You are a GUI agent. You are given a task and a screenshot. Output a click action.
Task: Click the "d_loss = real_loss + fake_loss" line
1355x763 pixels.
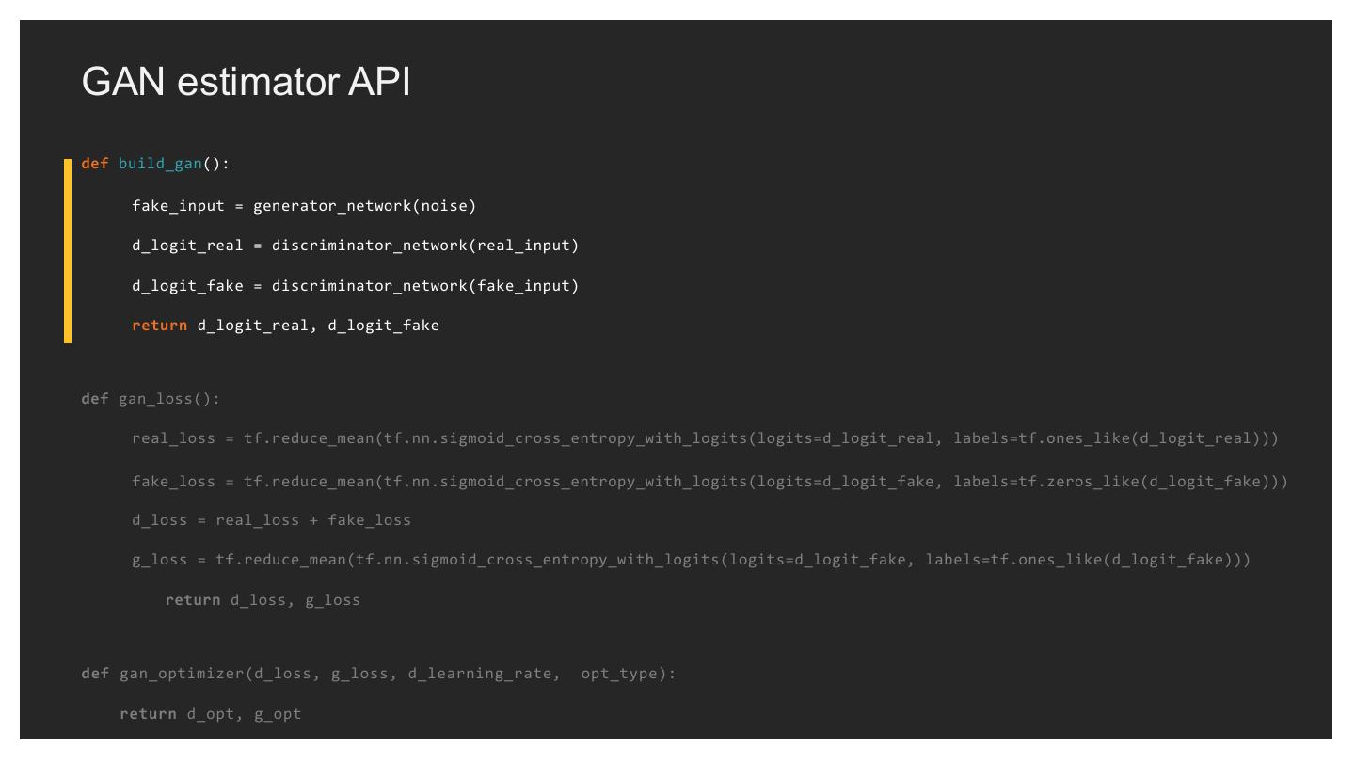pos(271,520)
